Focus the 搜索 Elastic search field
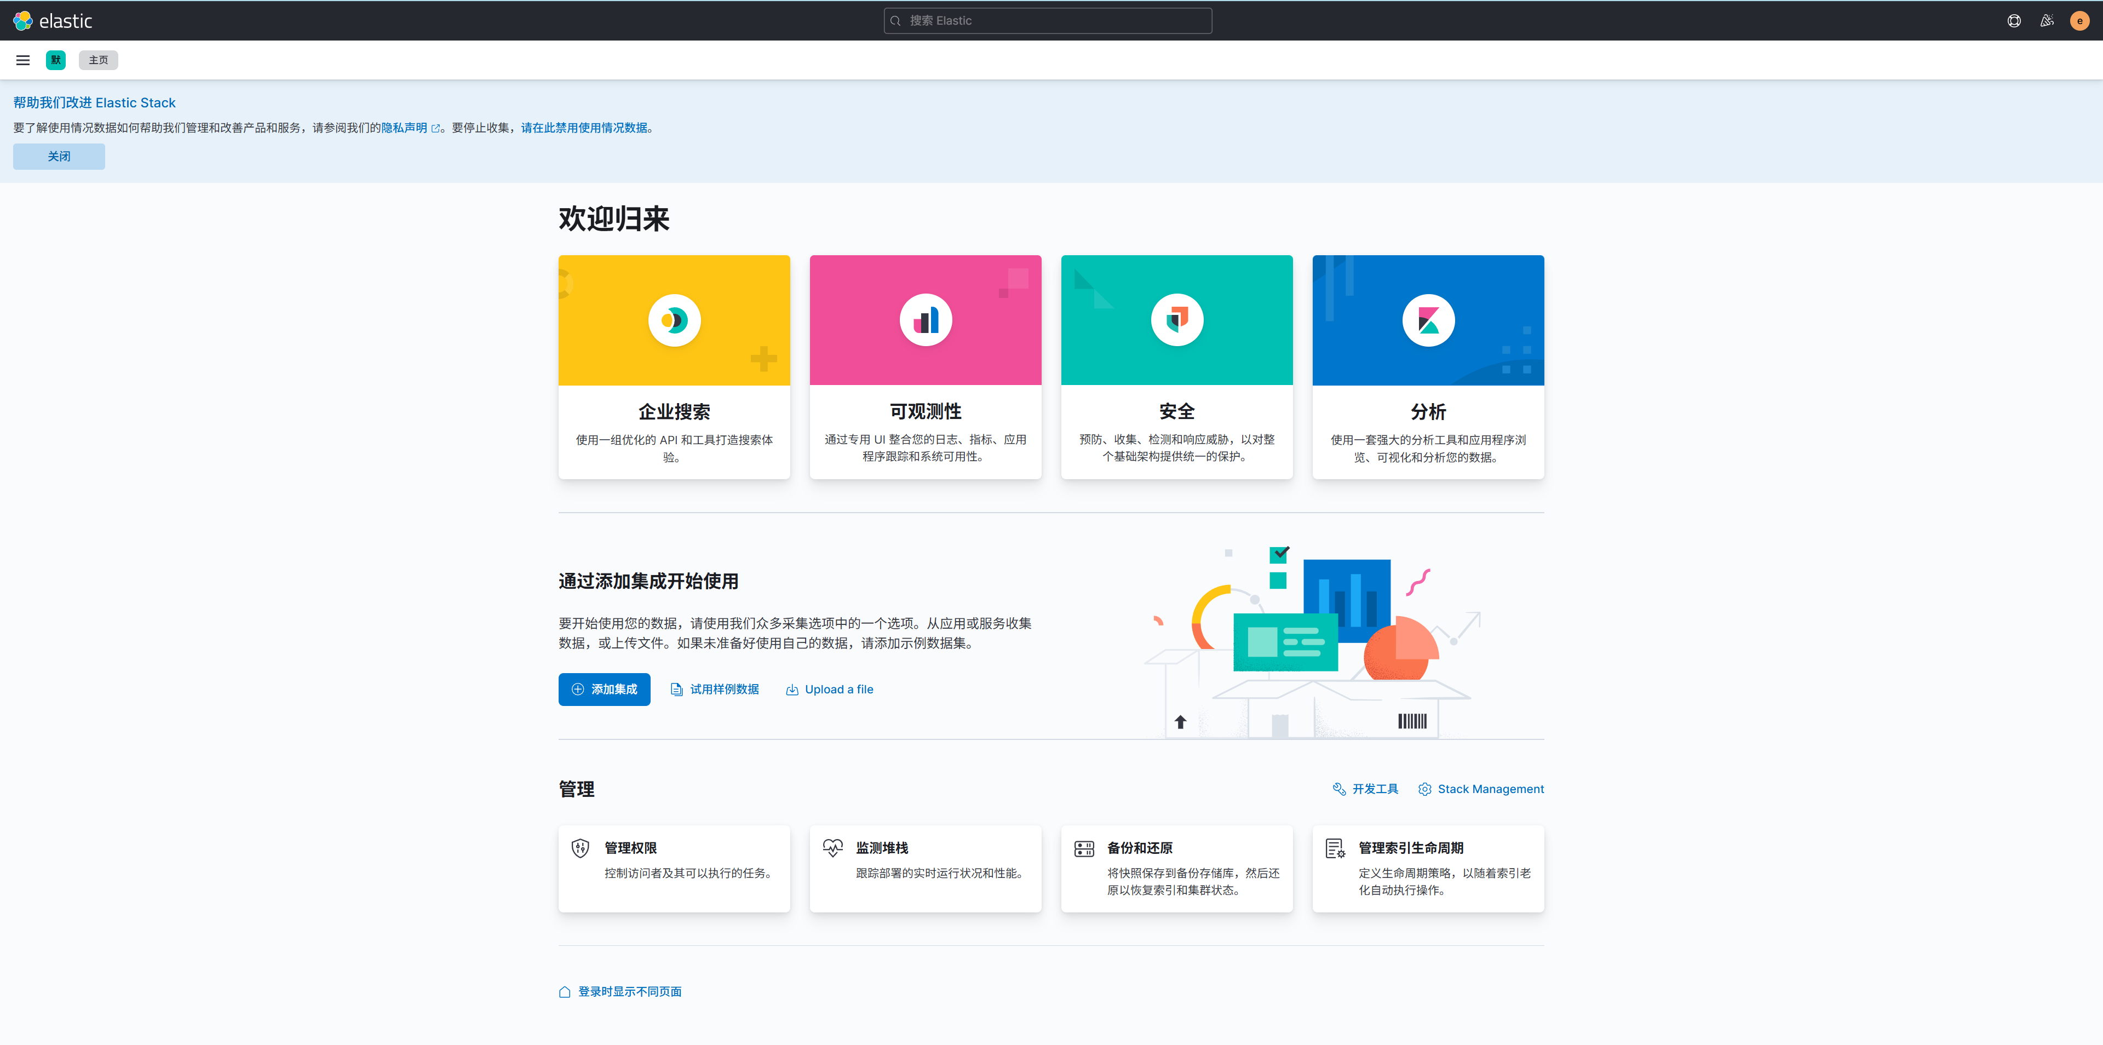Viewport: 2103px width, 1045px height. [1048, 20]
